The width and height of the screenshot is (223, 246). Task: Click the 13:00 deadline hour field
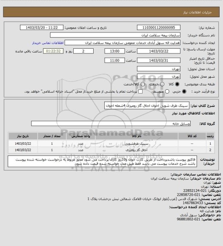(114, 51)
